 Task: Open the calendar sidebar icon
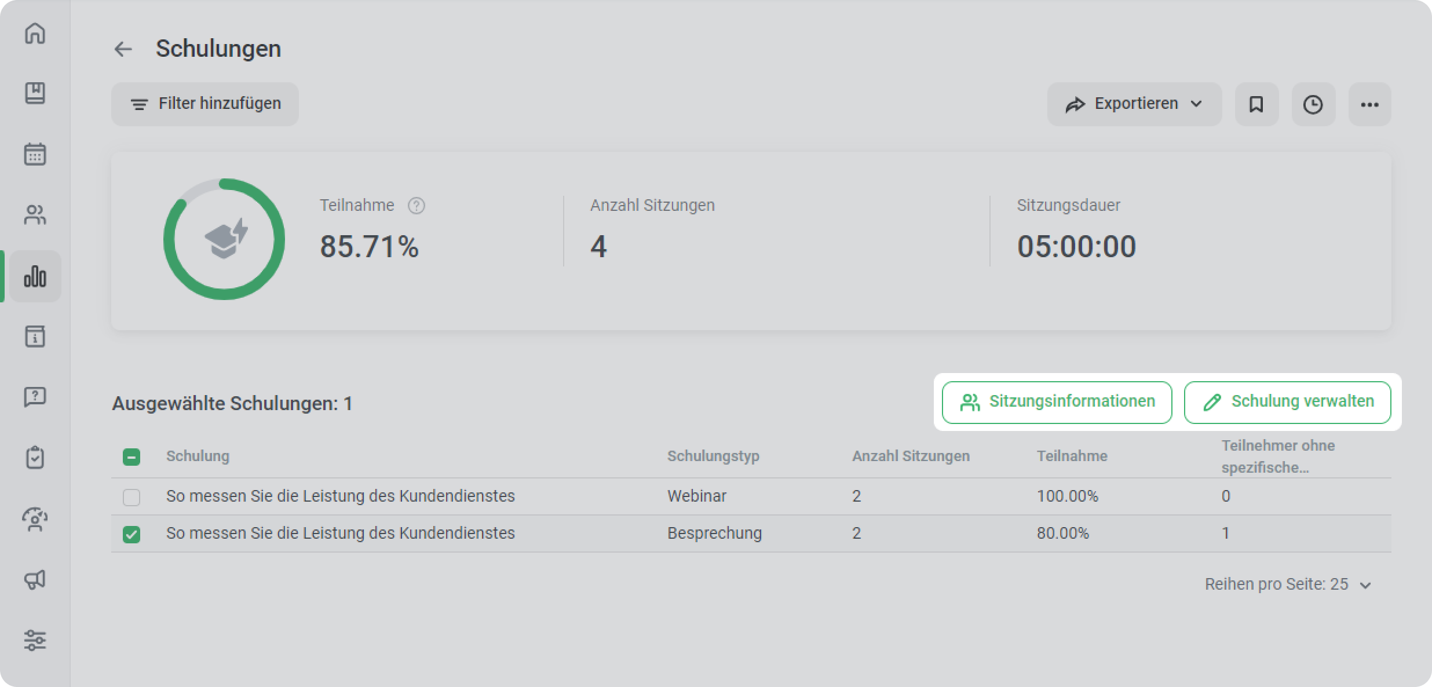pyautogui.click(x=35, y=155)
